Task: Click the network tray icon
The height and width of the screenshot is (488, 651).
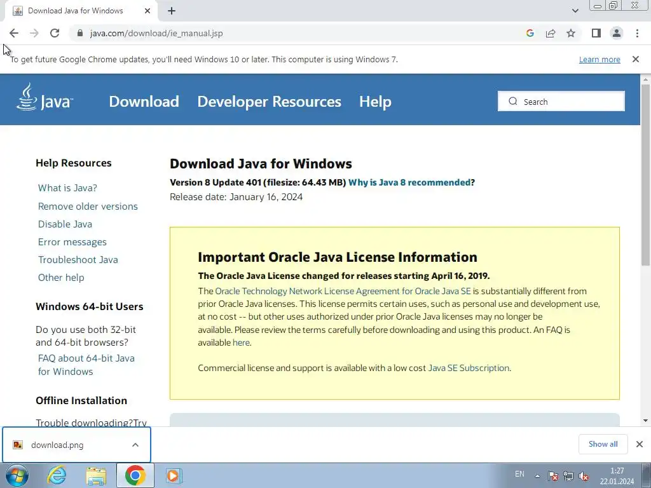Action: [x=568, y=476]
